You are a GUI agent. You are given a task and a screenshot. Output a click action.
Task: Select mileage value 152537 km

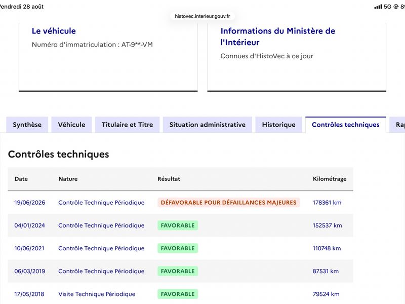pyautogui.click(x=327, y=225)
